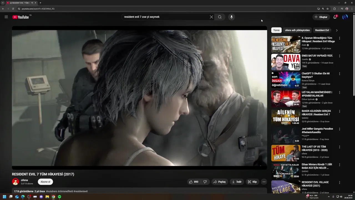The width and height of the screenshot is (355, 200).
Task: Click the #chrisredfield hashtag
Action: (x=65, y=191)
